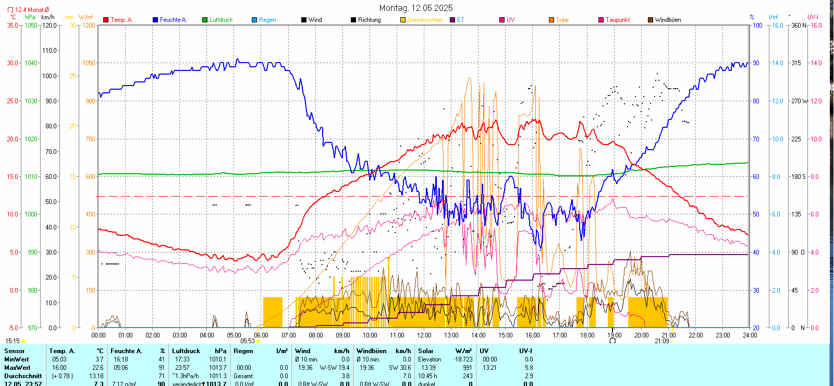Click the orange Solar legend square

pos(551,20)
